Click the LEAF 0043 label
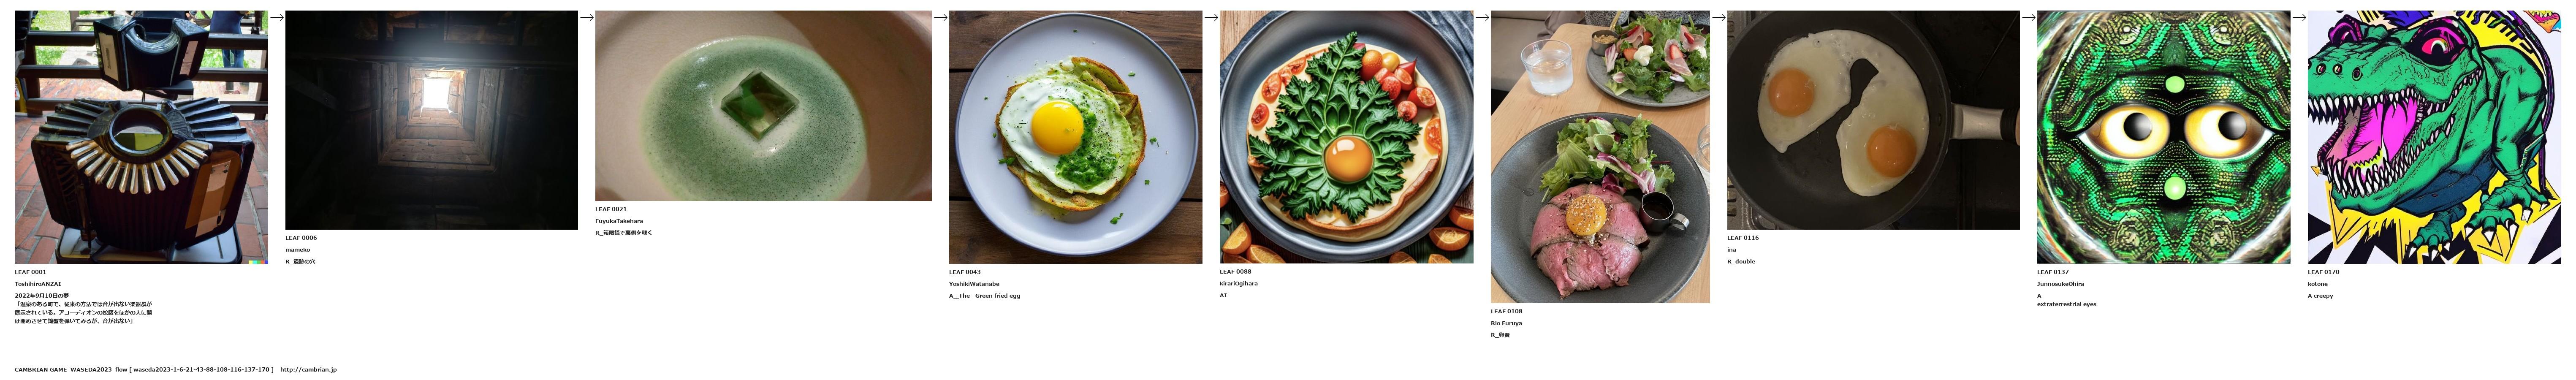The image size is (2576, 380). (x=965, y=272)
